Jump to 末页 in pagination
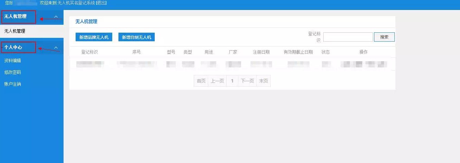This screenshot has width=460, height=163. pos(263,81)
